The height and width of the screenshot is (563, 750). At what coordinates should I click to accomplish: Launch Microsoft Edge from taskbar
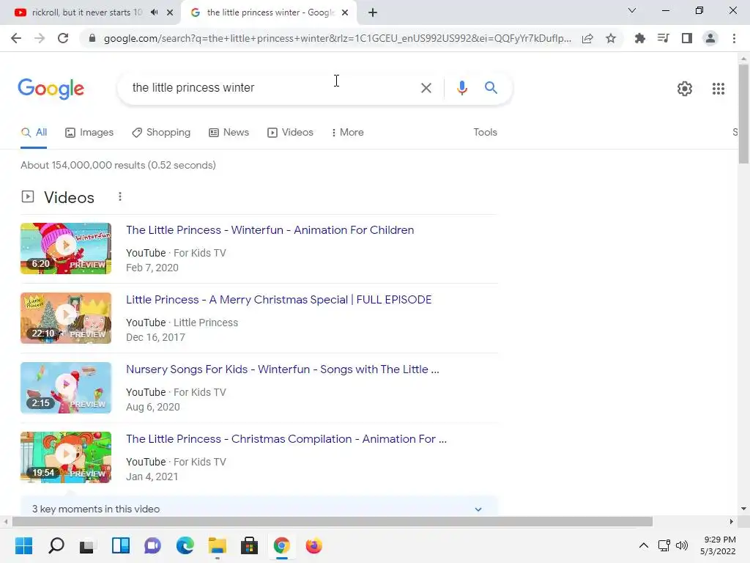[185, 545]
